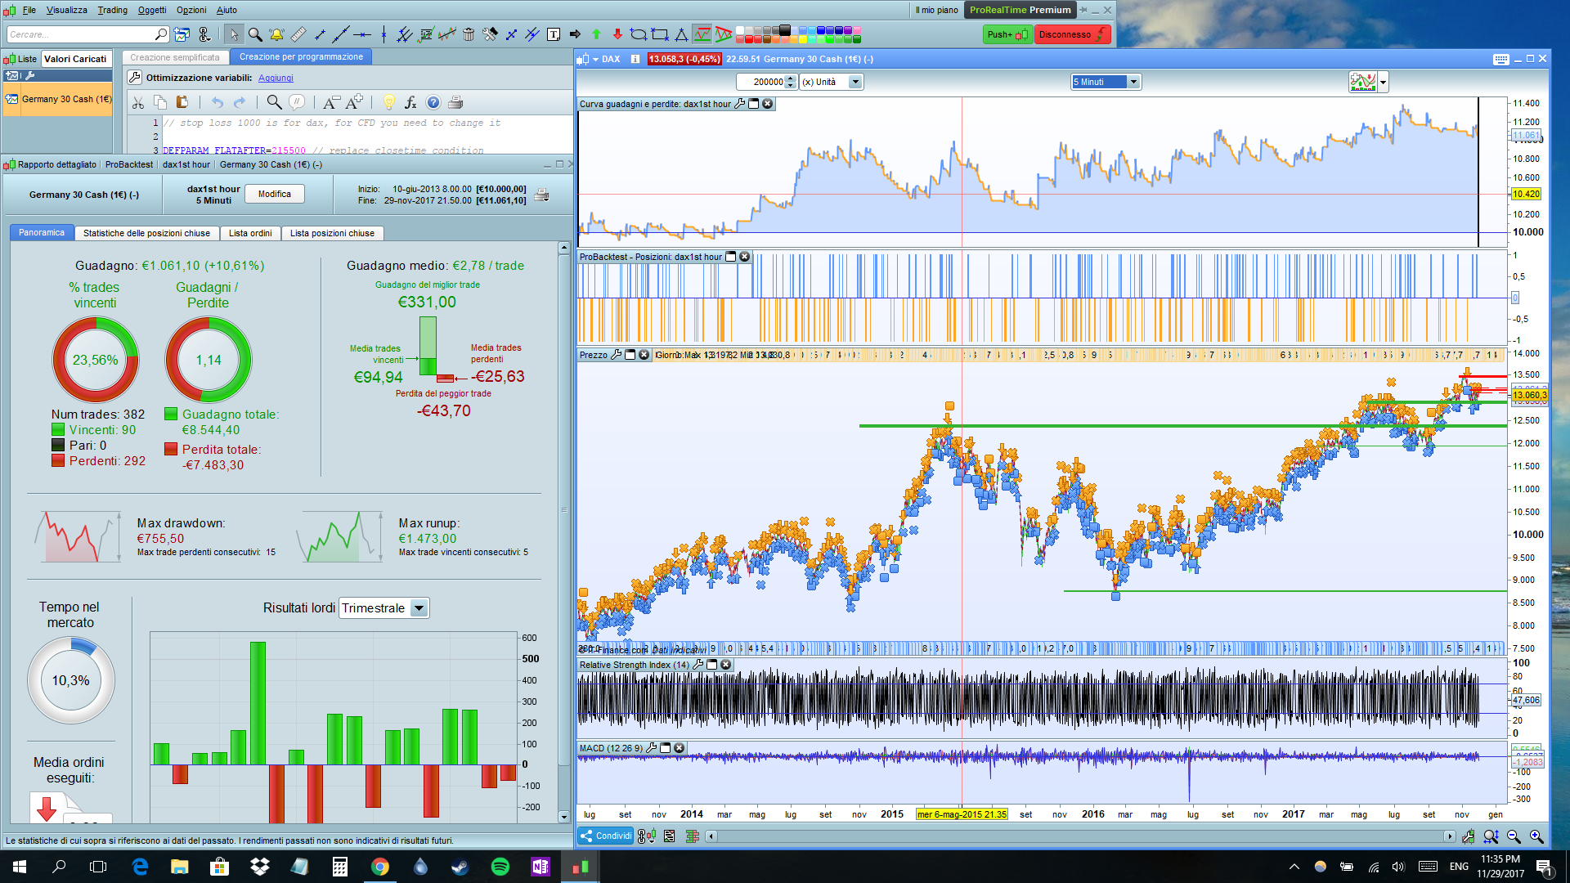Print the code with printer icon
Image resolution: width=1570 pixels, height=883 pixels.
pyautogui.click(x=455, y=102)
